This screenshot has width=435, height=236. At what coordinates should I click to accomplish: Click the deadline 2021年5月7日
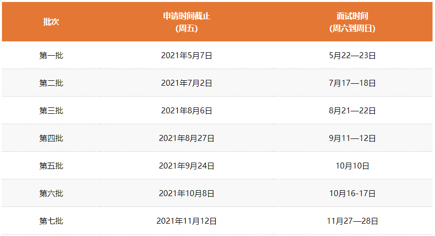[x=186, y=56]
